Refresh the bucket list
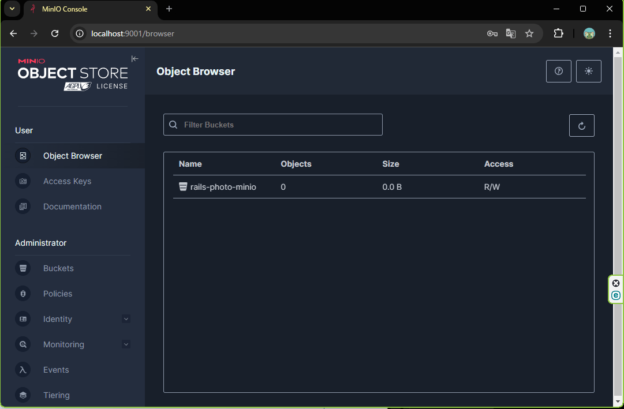The width and height of the screenshot is (624, 409). (x=581, y=126)
